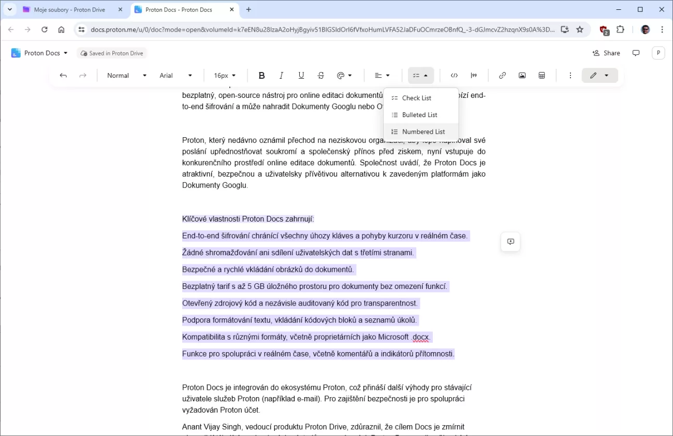Open the Arial font dropdown

tap(176, 76)
